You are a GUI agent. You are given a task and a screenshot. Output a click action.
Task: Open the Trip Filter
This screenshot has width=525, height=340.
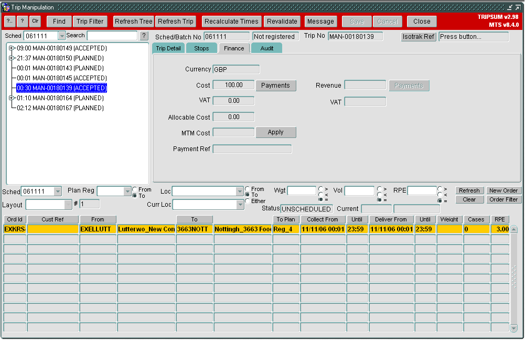[90, 22]
